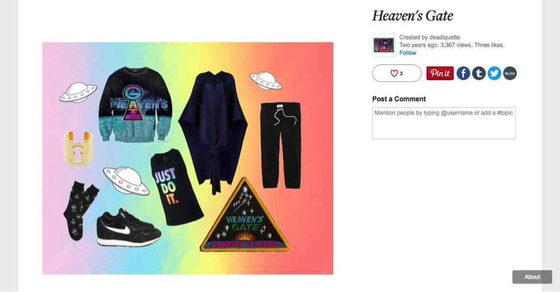Click the Blog share icon

(510, 73)
